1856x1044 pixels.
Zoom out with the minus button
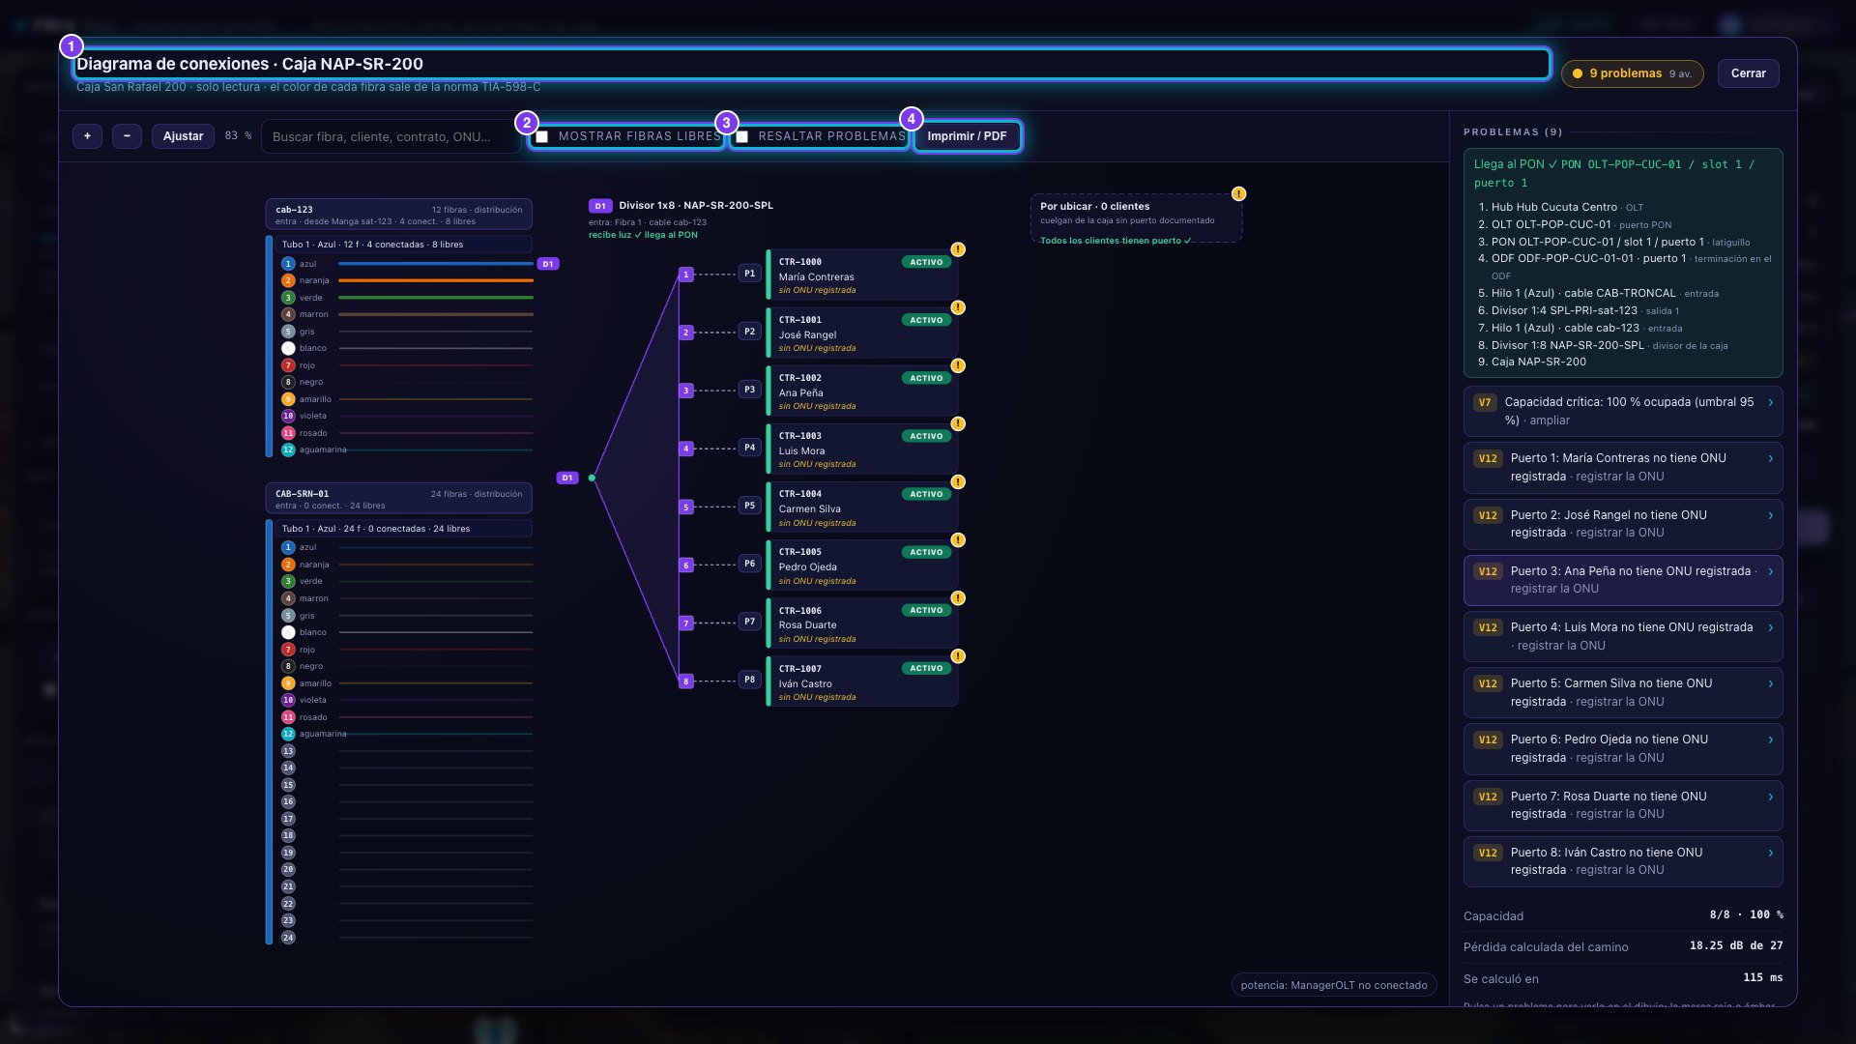click(127, 136)
